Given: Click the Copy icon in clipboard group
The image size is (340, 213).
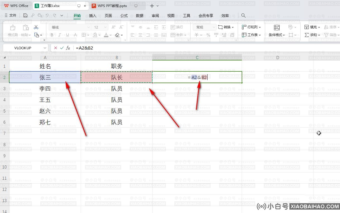Looking at the screenshot, I should tap(36, 35).
